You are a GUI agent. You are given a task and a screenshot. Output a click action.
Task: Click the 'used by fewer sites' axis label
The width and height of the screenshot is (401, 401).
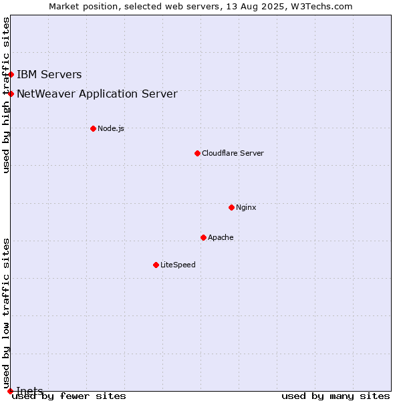(x=69, y=396)
